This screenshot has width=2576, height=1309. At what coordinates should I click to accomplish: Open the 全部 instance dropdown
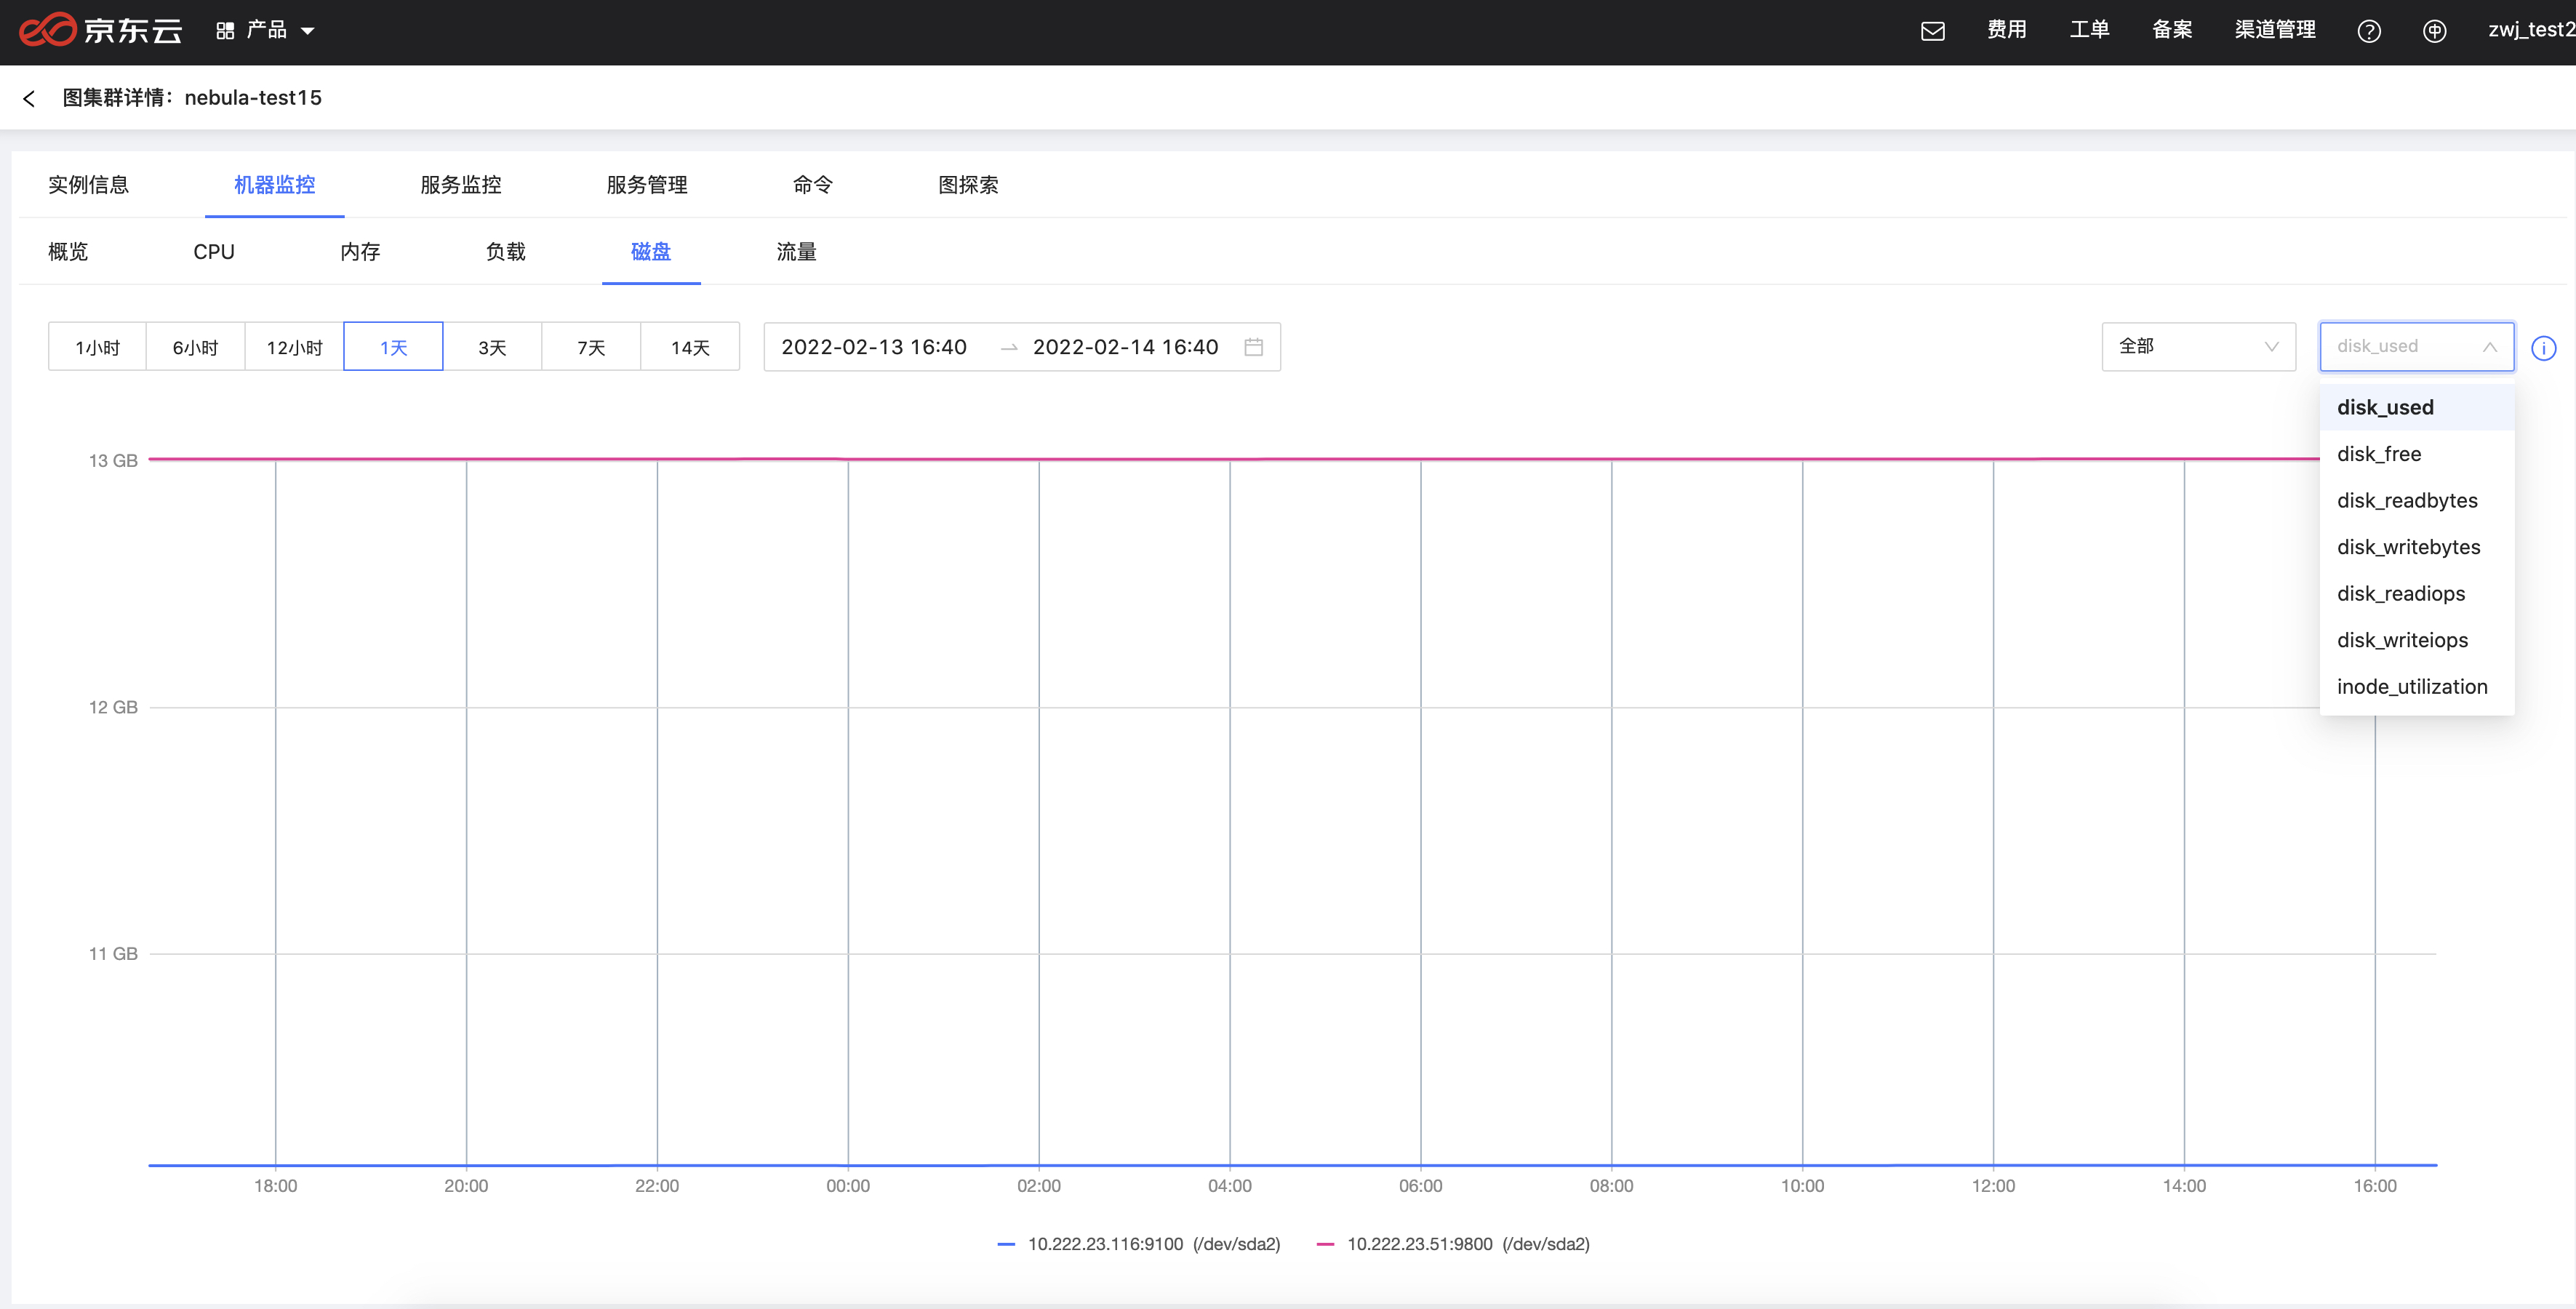[2198, 347]
